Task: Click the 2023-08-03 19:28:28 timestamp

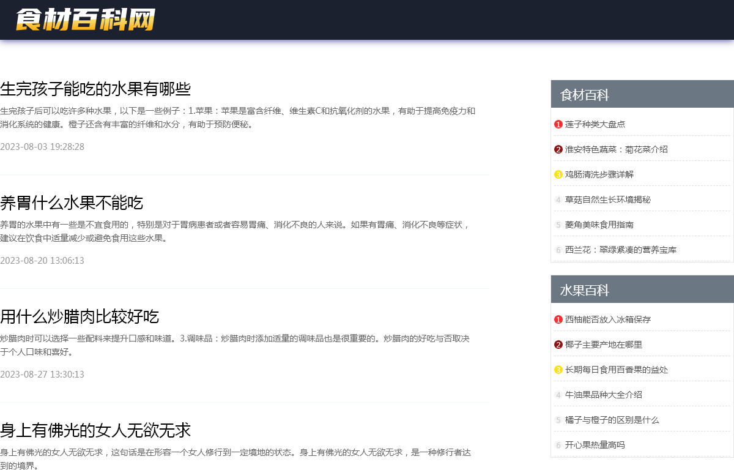Action: coord(42,147)
